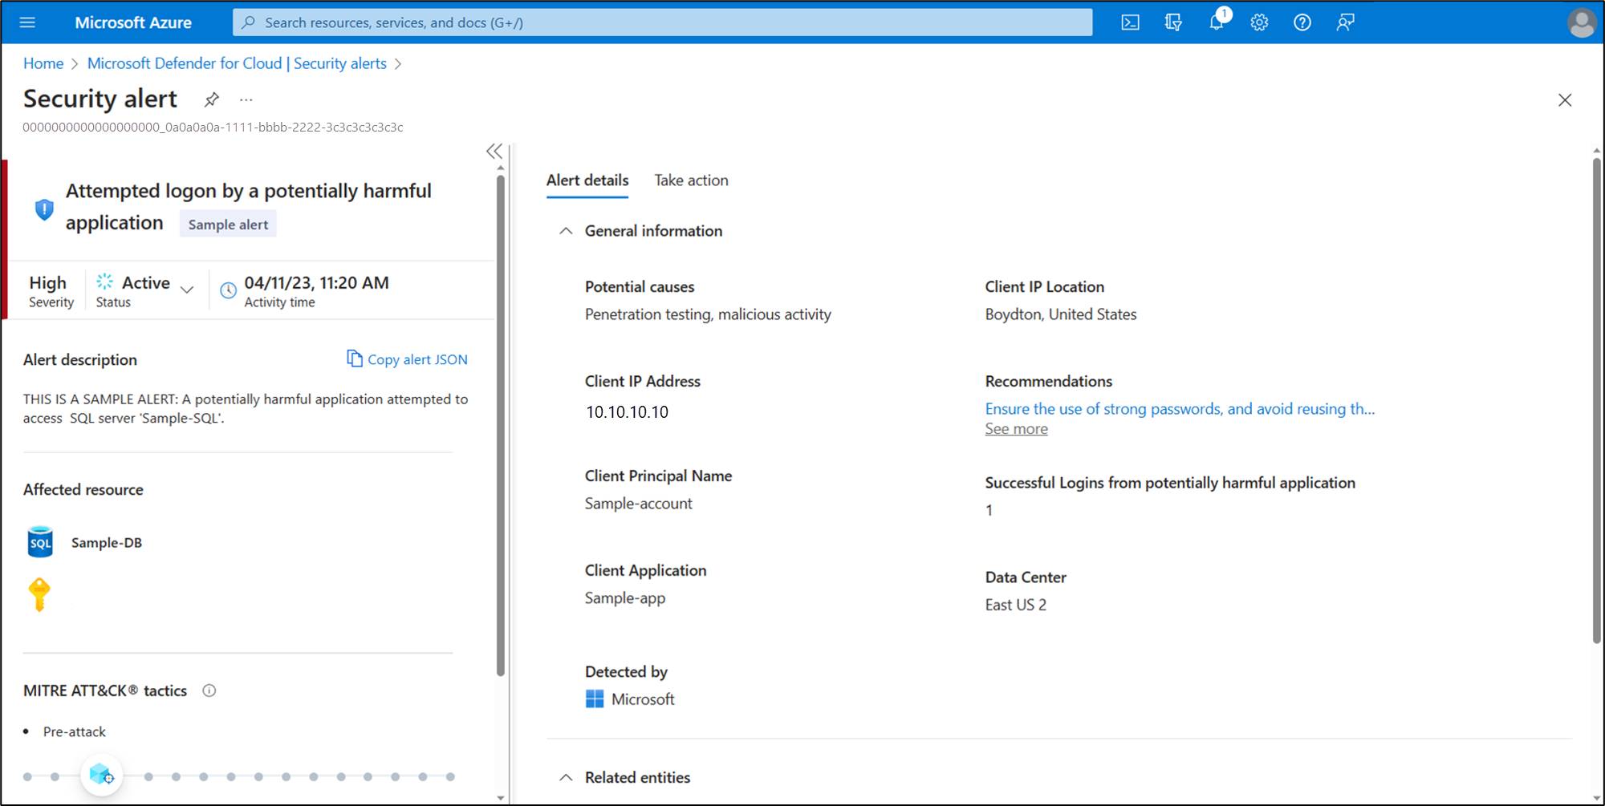Click See more under Recommendations
The width and height of the screenshot is (1605, 806).
point(1017,429)
